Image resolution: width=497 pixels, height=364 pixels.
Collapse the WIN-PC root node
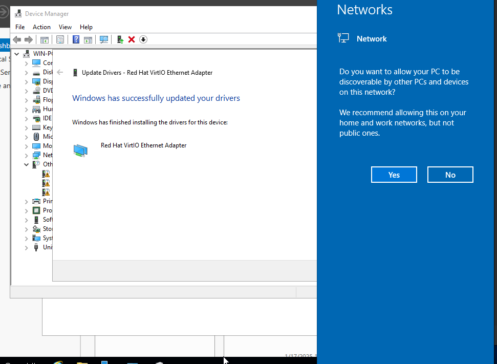(x=16, y=54)
